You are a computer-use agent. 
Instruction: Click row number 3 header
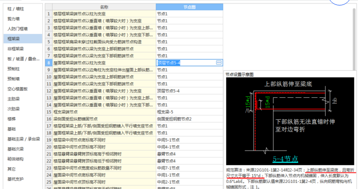(x=49, y=28)
